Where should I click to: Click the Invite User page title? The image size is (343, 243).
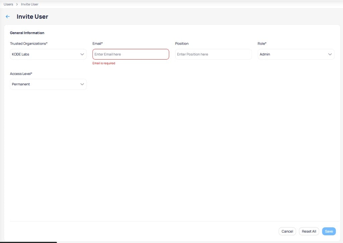point(32,17)
